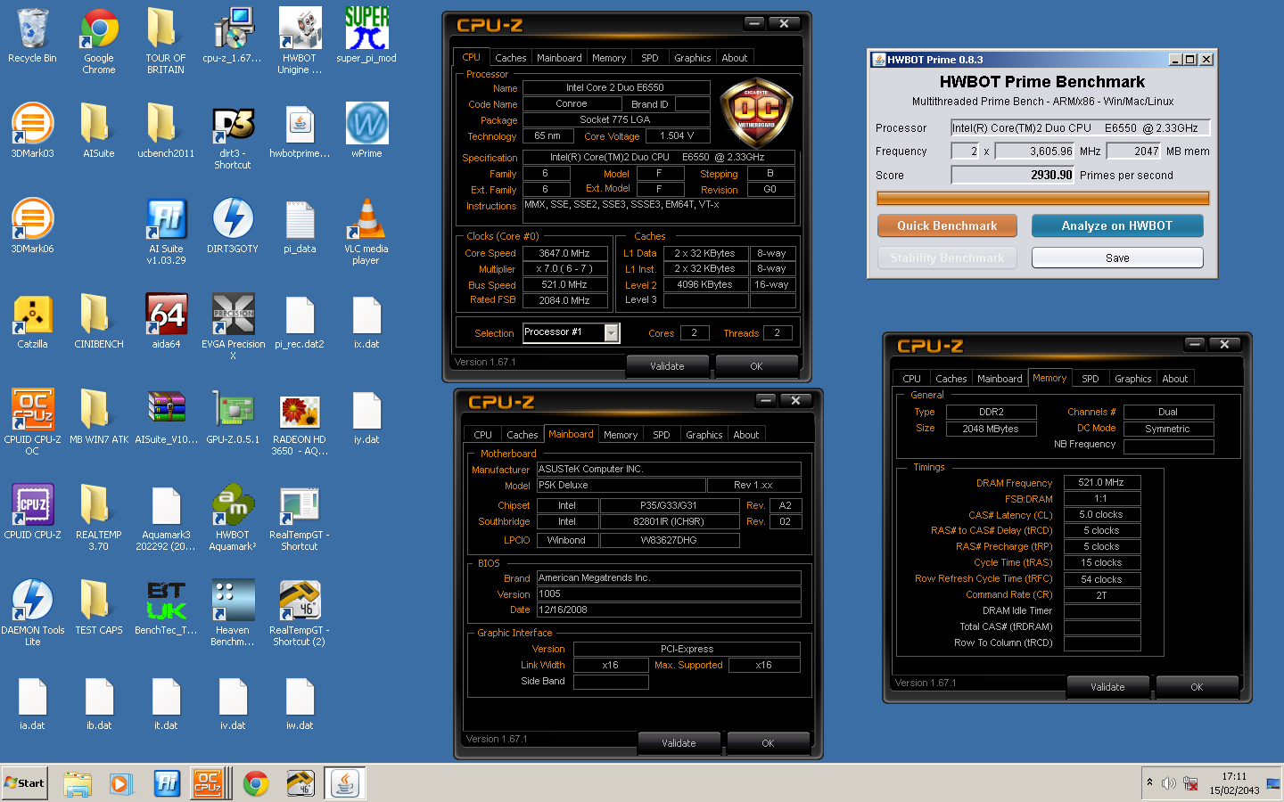
Task: Open CPU tab in the CPU-Z window showing Memory
Action: coord(912,379)
